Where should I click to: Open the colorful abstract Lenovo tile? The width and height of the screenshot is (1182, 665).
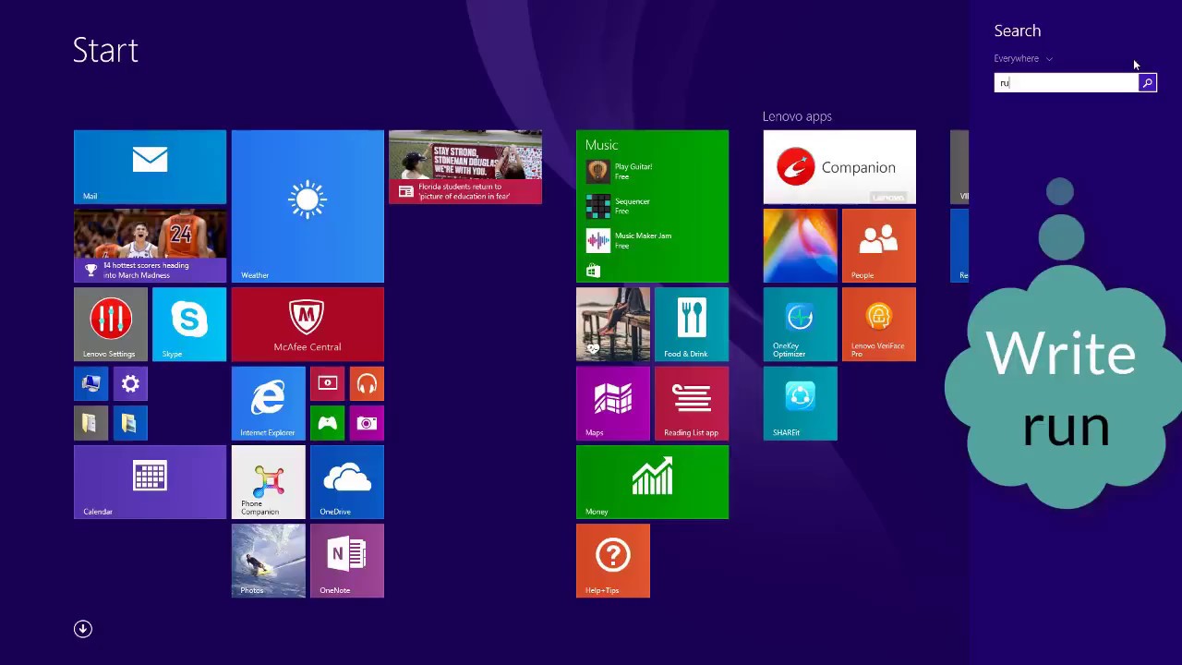click(x=801, y=246)
